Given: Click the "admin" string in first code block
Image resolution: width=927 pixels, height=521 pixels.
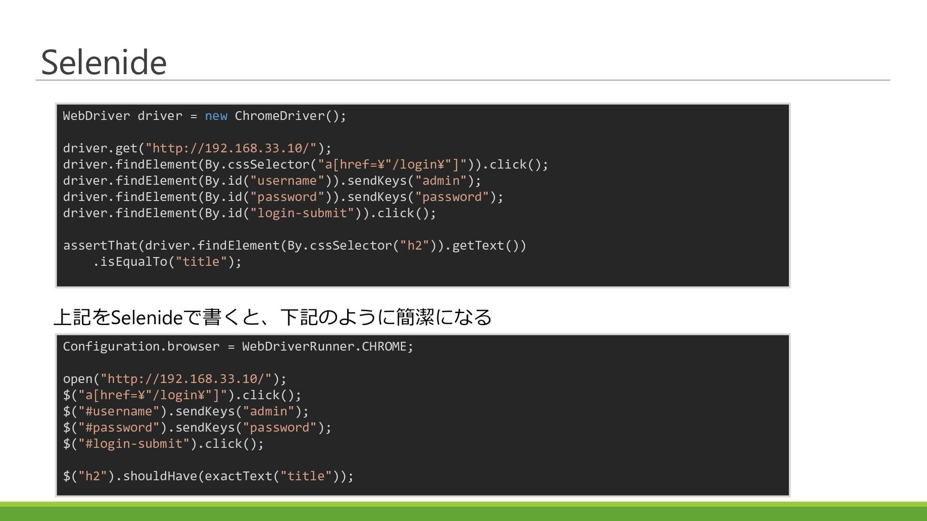Looking at the screenshot, I should click(x=441, y=181).
